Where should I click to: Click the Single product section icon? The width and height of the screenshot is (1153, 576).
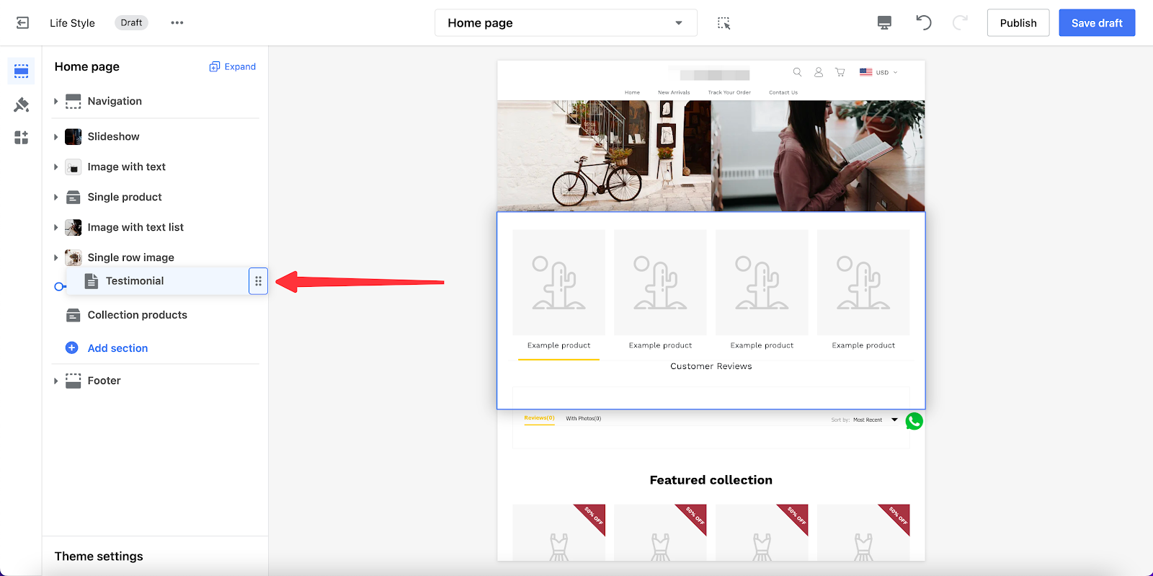point(73,198)
